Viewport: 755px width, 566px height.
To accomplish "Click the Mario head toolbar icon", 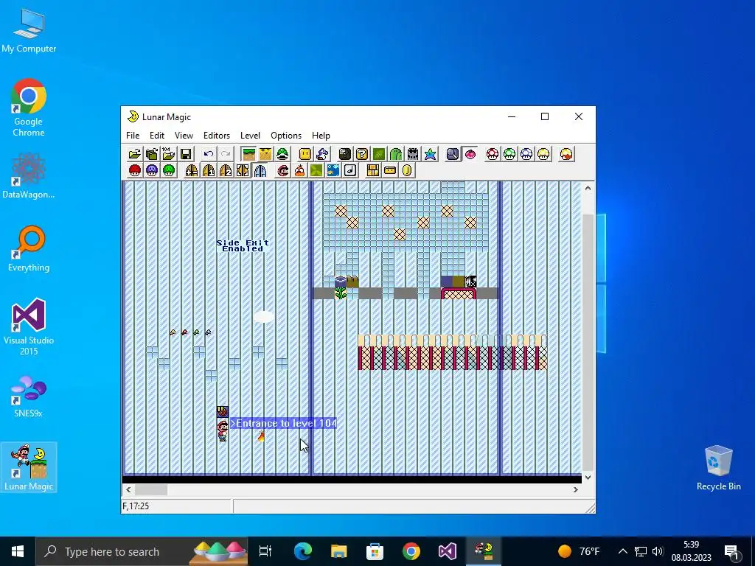I will [x=282, y=170].
